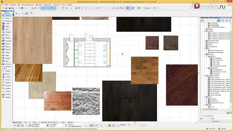This screenshot has width=233, height=131.
Task: Select the Marquee (Бегущая рамка) tool
Action: coord(7,18)
